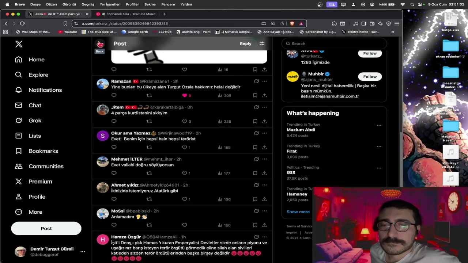Open more options on Ramazan's reply
The width and height of the screenshot is (468, 263).
[264, 81]
